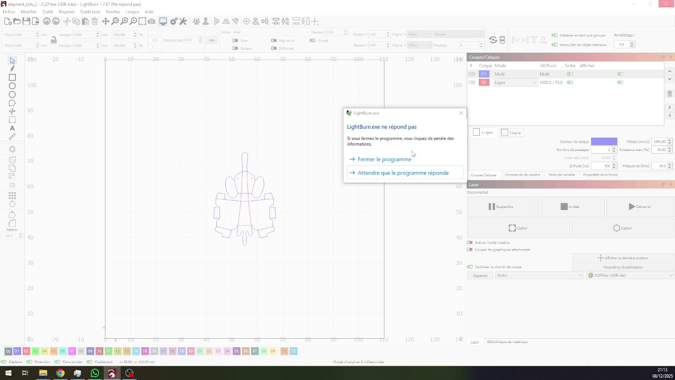Select the text creation tool
675x380 pixels.
coord(12,128)
